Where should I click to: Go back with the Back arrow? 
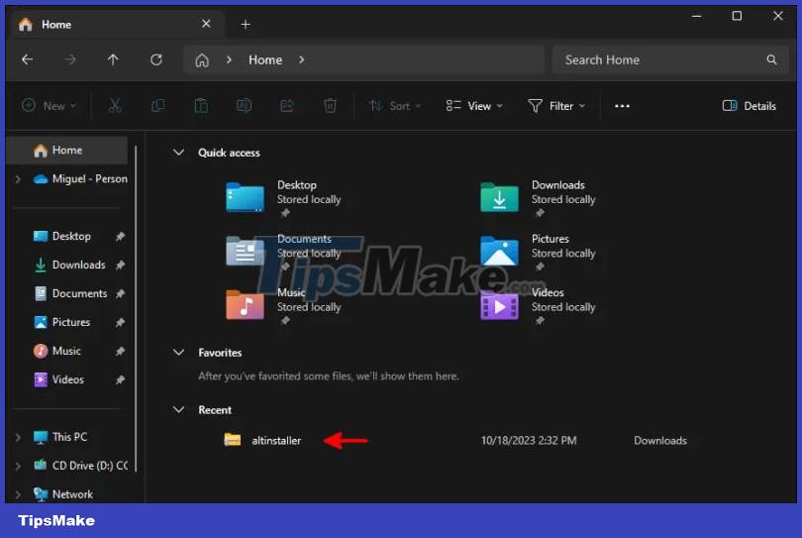[x=28, y=59]
